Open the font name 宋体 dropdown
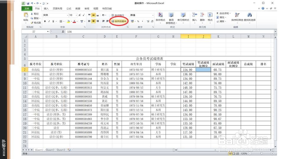 point(67,15)
